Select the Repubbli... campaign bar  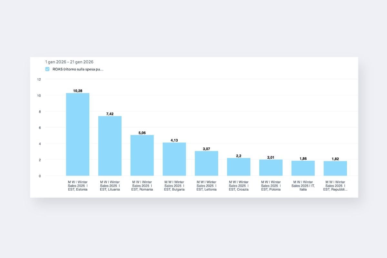click(x=335, y=168)
